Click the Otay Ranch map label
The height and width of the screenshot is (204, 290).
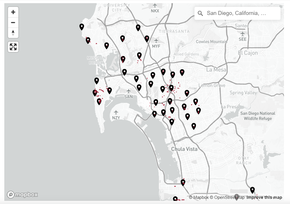[x=244, y=161]
